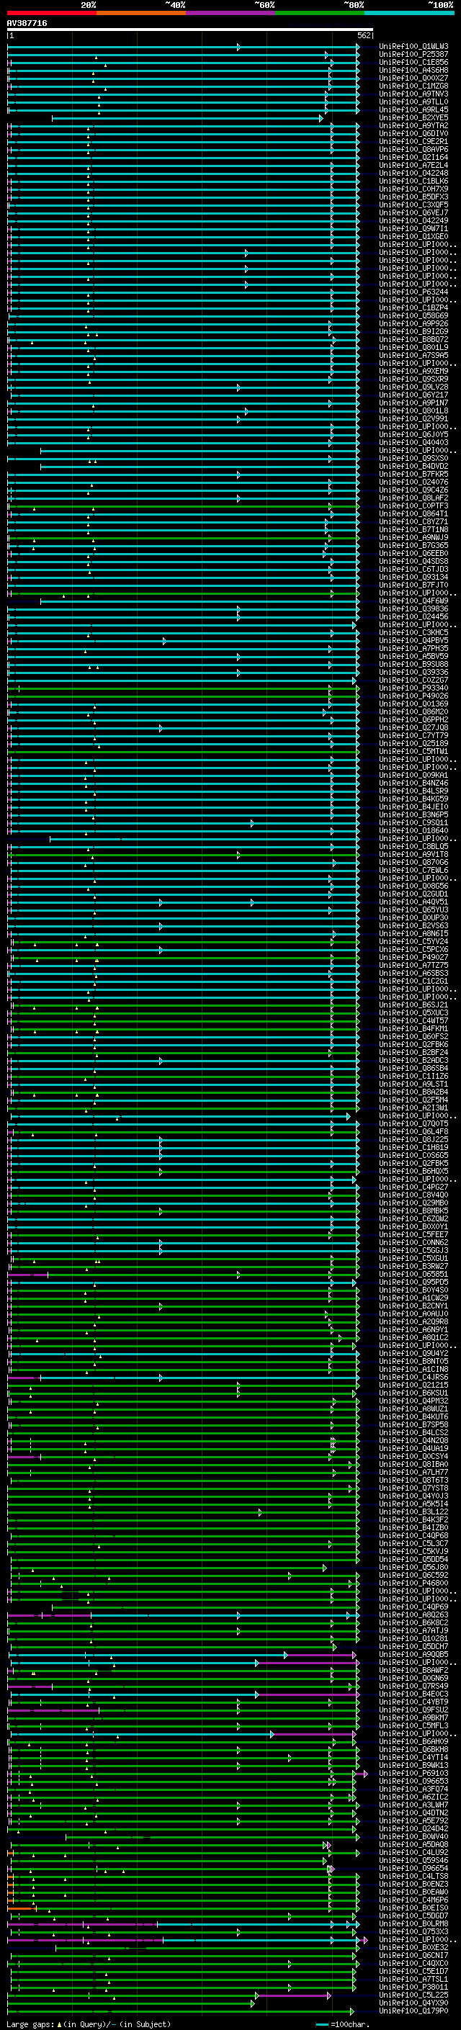Click the yellow gap triangle in the legend
461x2030 pixels.
tap(59, 2024)
